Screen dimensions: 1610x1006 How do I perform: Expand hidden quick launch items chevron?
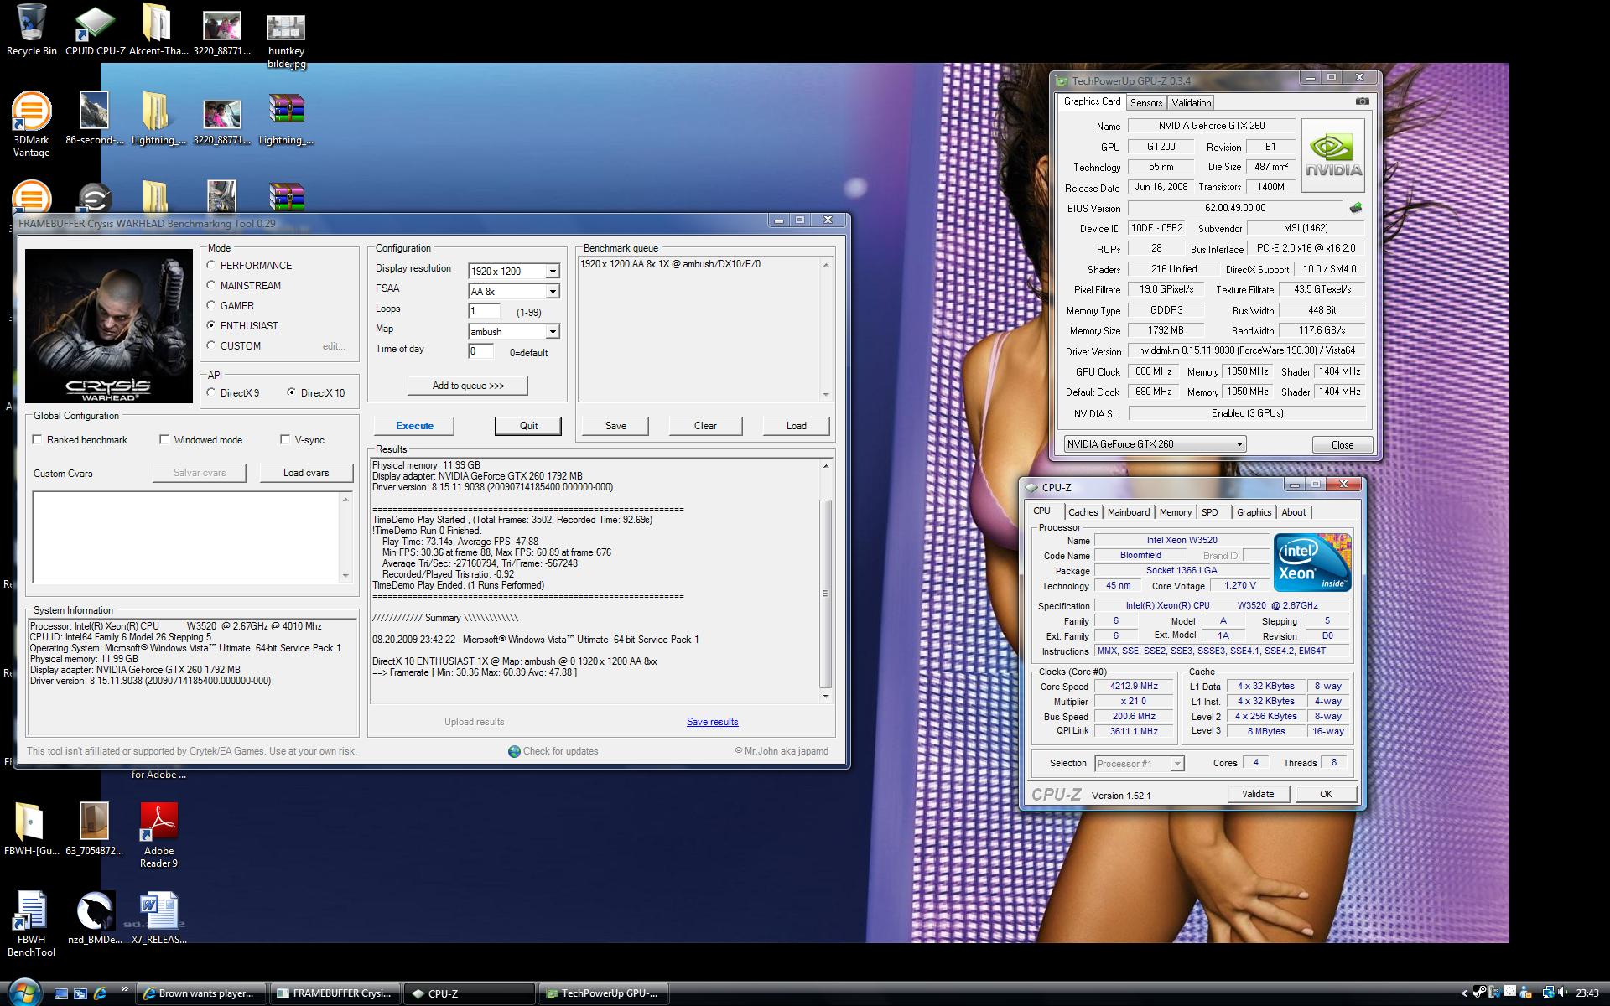[x=124, y=989]
